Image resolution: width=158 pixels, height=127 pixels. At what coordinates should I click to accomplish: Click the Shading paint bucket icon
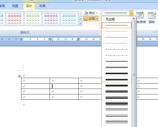[x=86, y=13]
